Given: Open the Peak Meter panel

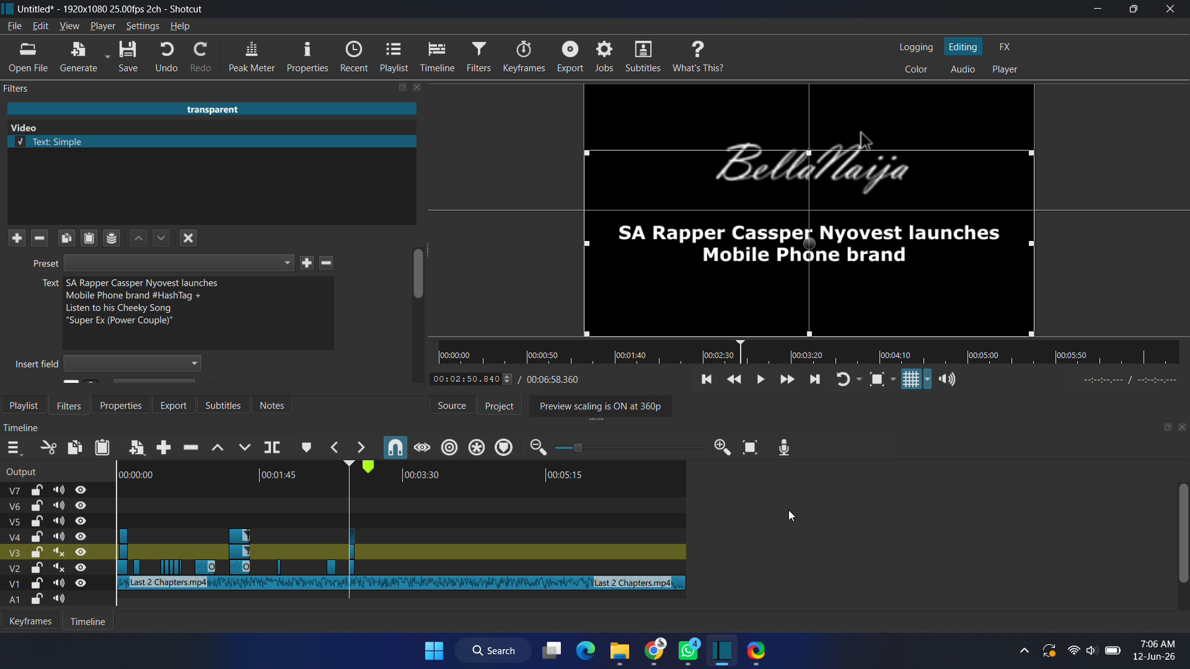Looking at the screenshot, I should (x=251, y=57).
